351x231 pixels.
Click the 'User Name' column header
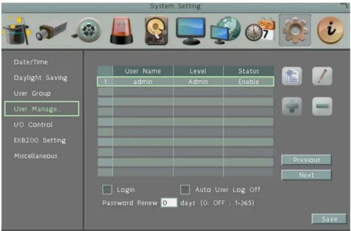143,71
